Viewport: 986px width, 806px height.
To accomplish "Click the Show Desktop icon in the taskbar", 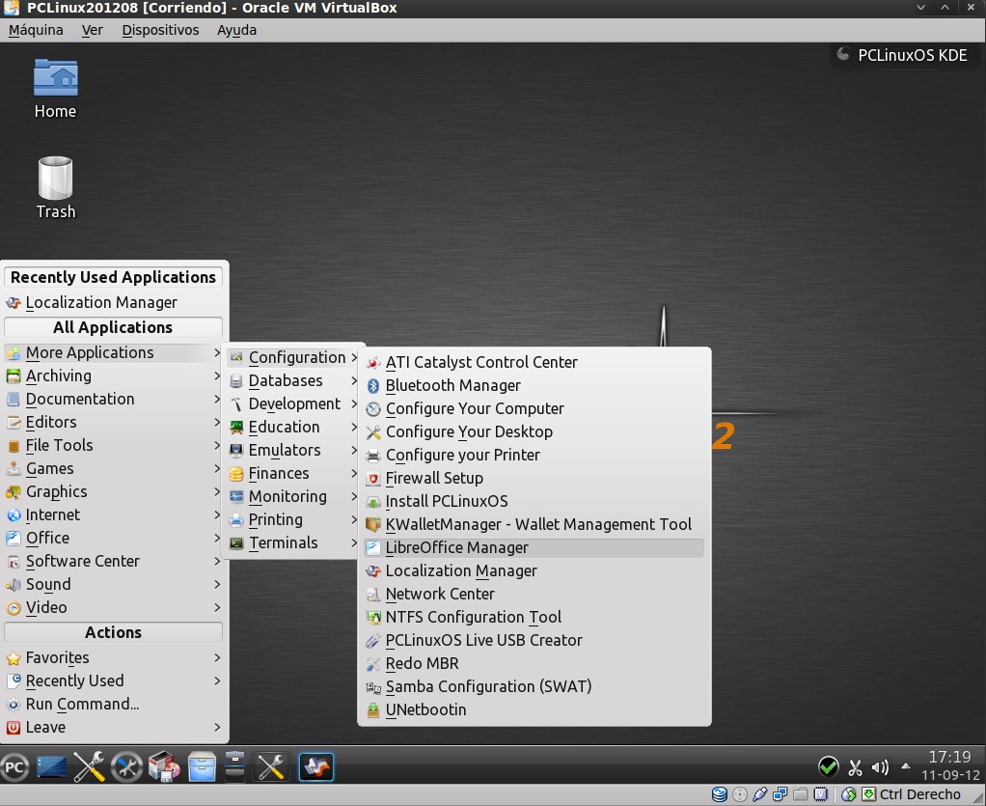I will (x=53, y=767).
